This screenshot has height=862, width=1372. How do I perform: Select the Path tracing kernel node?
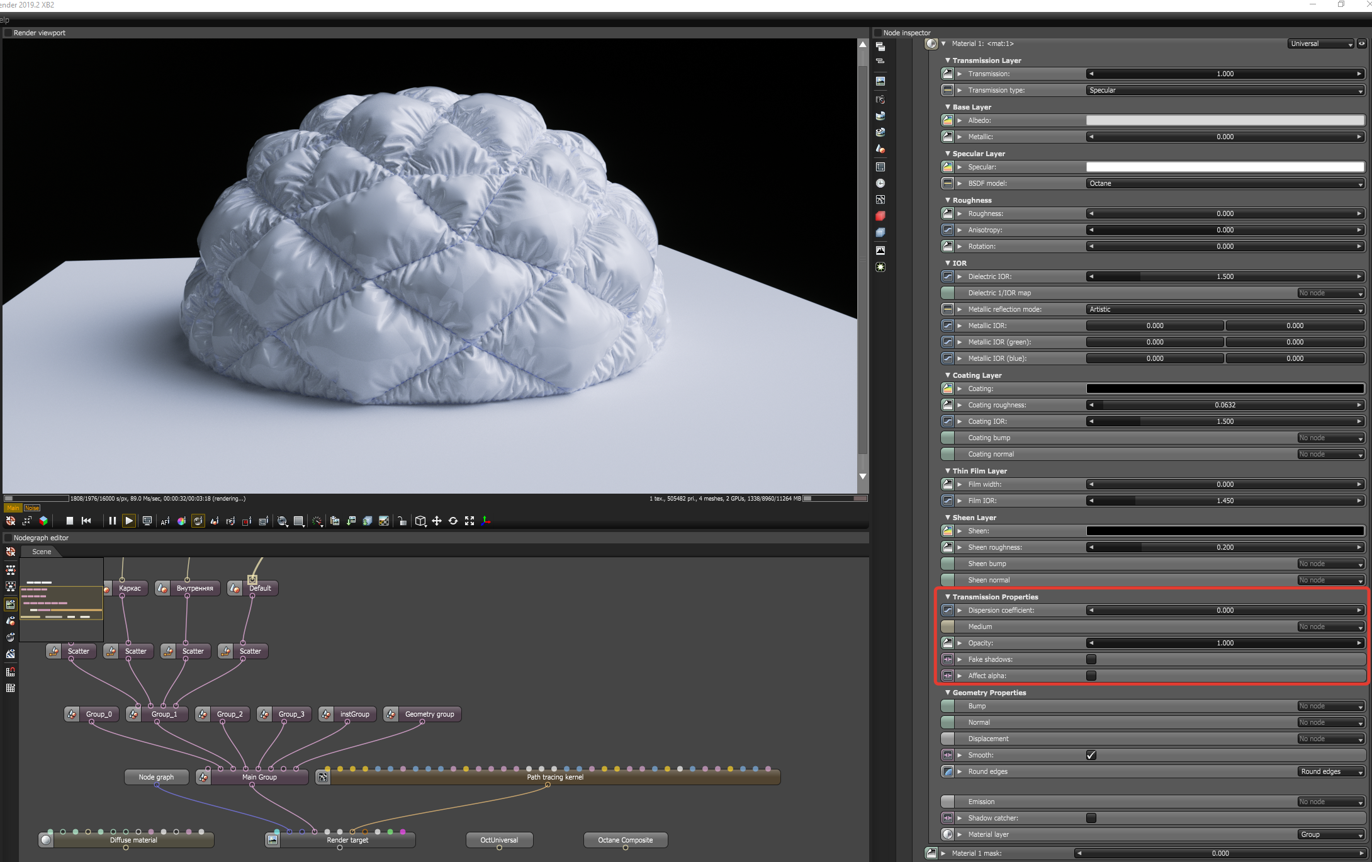pos(554,777)
